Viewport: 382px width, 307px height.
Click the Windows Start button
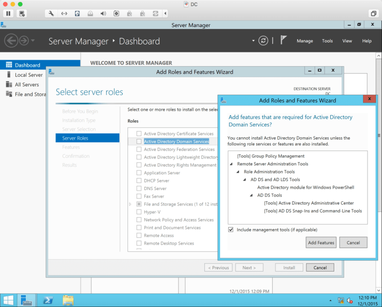point(8,300)
